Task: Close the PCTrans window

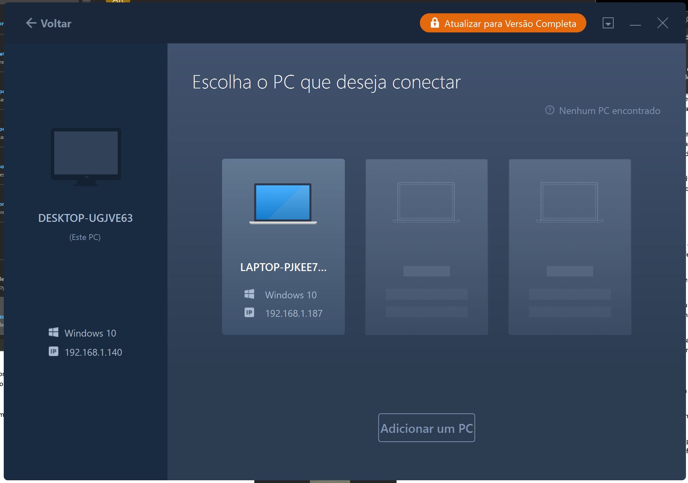Action: pyautogui.click(x=662, y=23)
